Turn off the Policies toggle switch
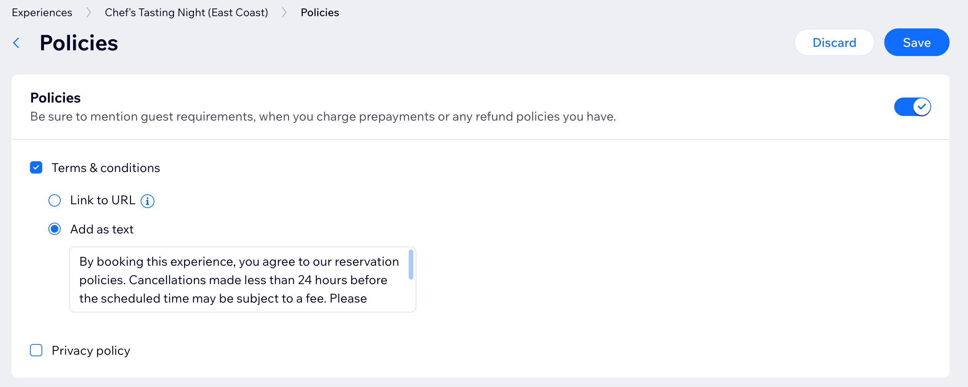 pyautogui.click(x=912, y=107)
